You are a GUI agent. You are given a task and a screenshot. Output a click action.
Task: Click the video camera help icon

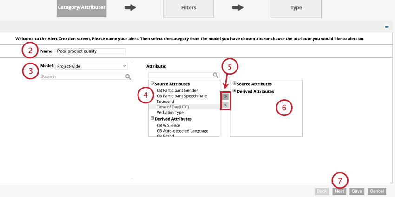(387, 27)
